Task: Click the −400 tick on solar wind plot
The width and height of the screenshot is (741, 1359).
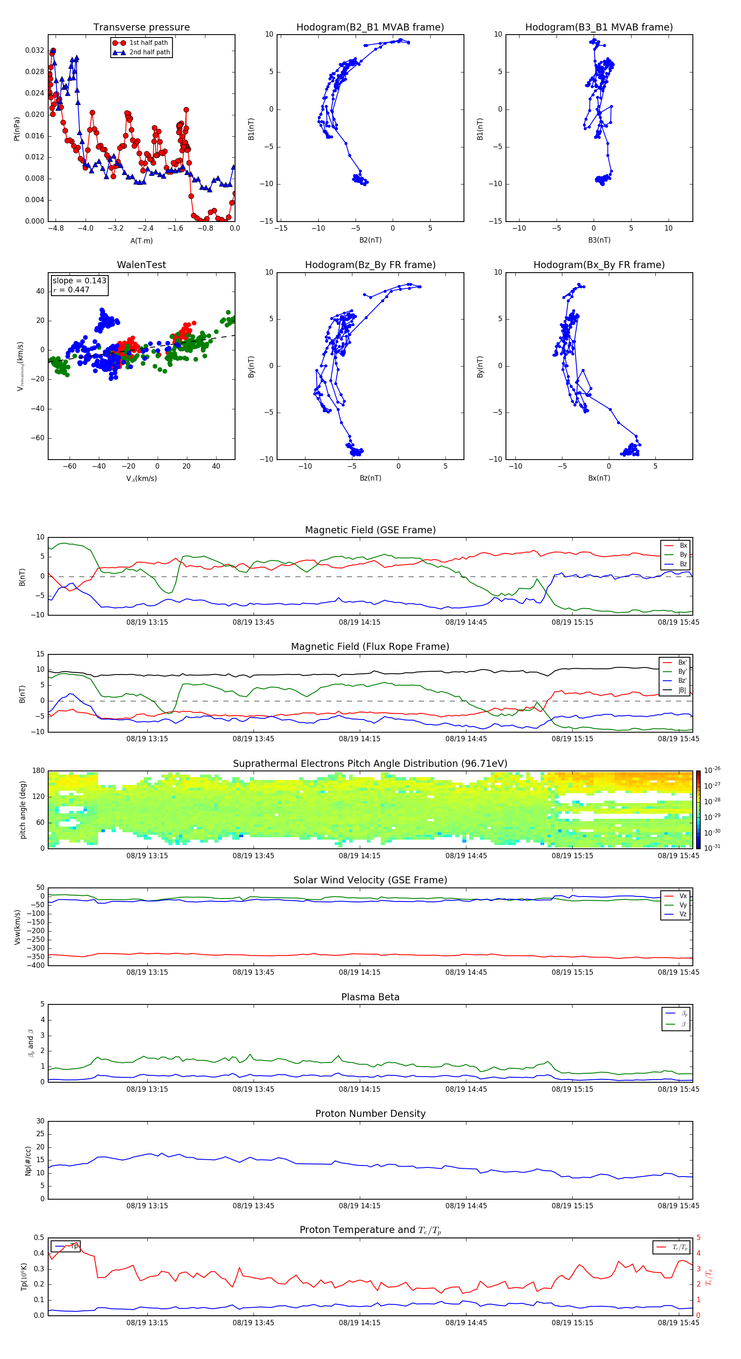Action: 35,965
